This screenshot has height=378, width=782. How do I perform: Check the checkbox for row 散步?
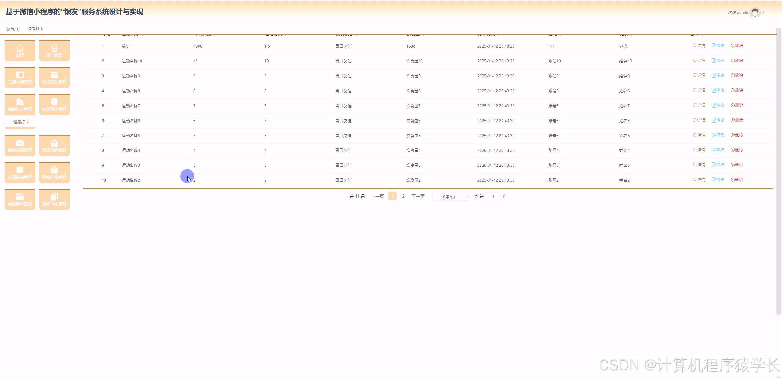point(88,46)
